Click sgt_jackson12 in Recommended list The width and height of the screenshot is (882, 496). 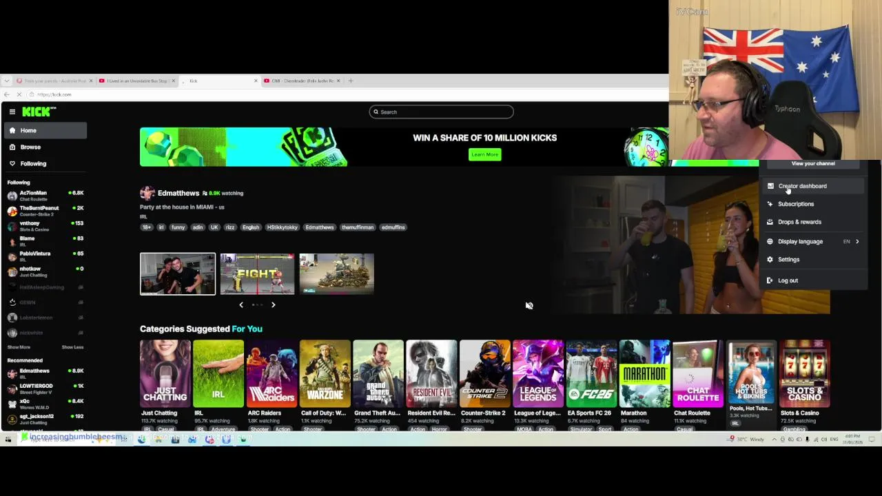click(x=45, y=419)
